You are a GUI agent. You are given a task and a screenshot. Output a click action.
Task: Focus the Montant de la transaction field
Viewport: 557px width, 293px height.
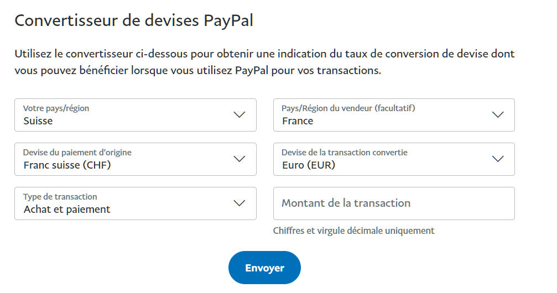pos(394,203)
